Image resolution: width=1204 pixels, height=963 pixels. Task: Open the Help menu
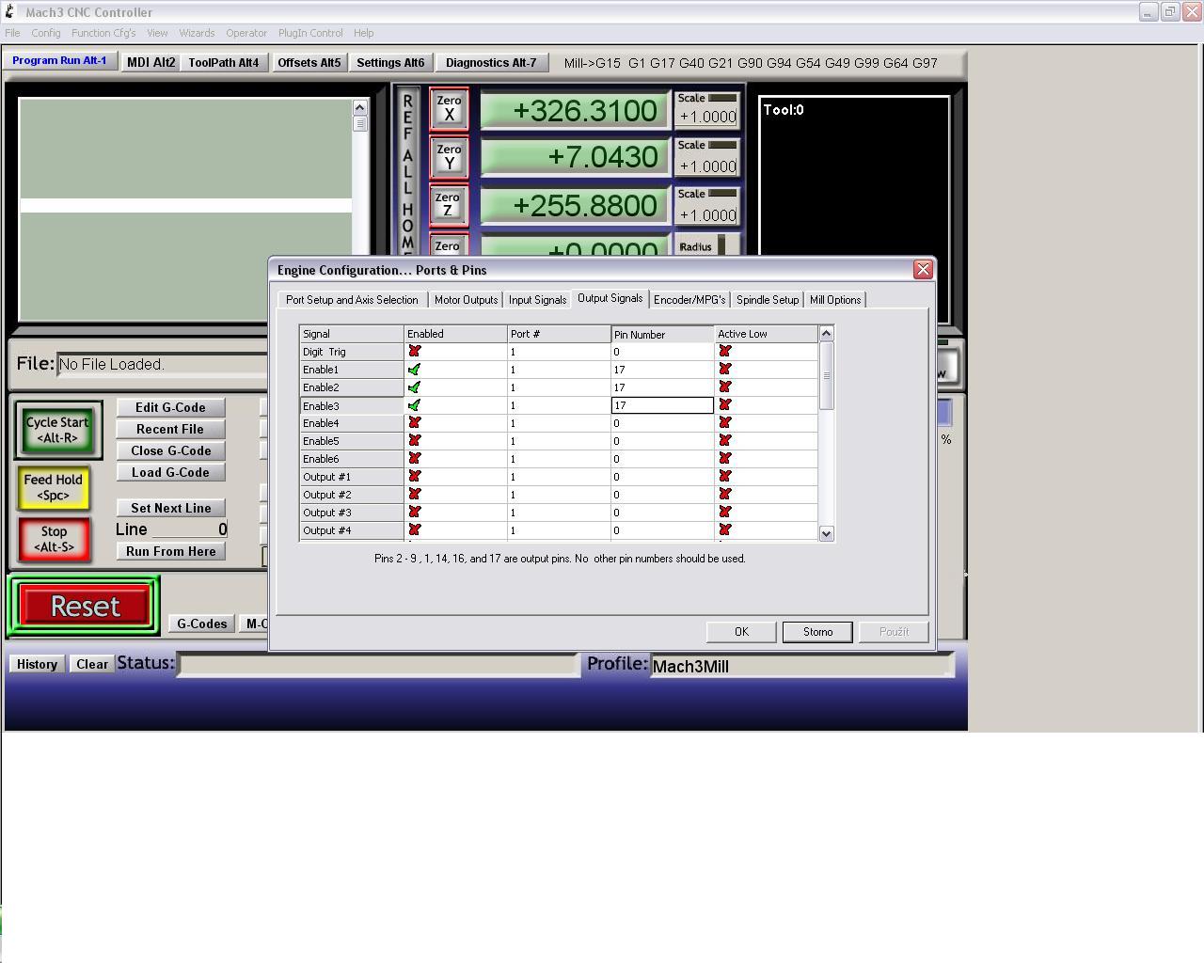tap(364, 33)
